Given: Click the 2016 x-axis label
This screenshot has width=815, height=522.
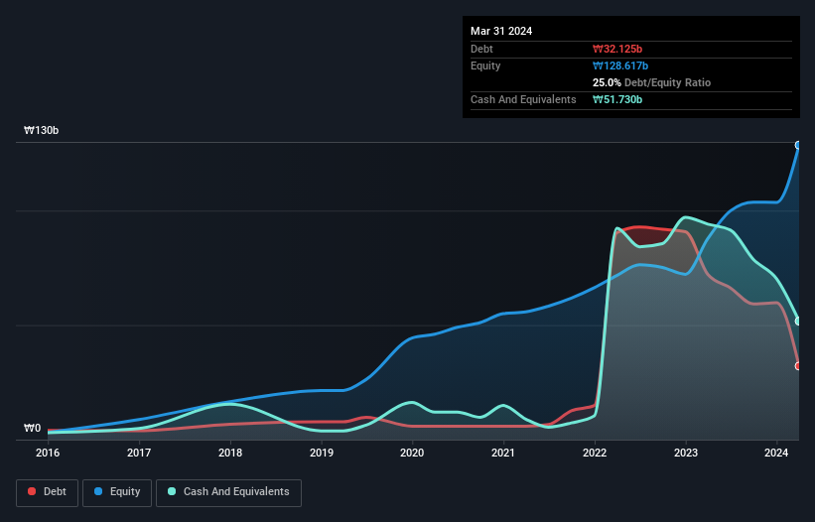Looking at the screenshot, I should point(48,453).
